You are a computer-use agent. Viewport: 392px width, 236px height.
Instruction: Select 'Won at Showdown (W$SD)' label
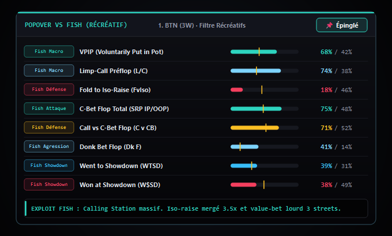[120, 185]
